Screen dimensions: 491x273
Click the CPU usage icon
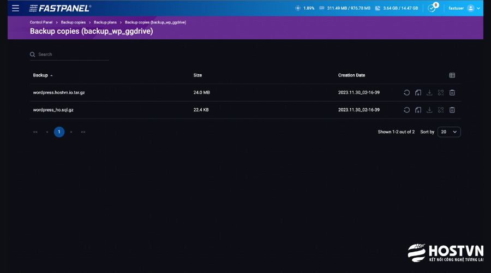[297, 8]
